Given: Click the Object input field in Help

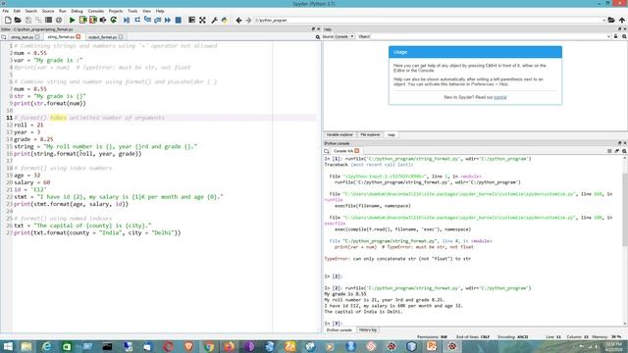Looking at the screenshot, I should (x=489, y=36).
